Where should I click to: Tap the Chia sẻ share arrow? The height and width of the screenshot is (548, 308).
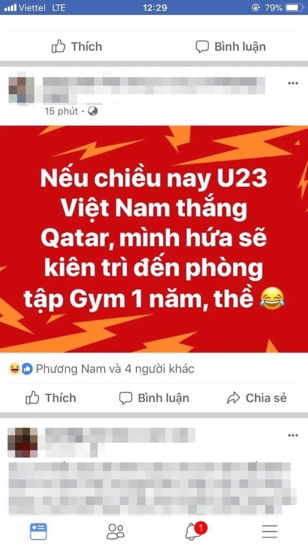coord(257,398)
